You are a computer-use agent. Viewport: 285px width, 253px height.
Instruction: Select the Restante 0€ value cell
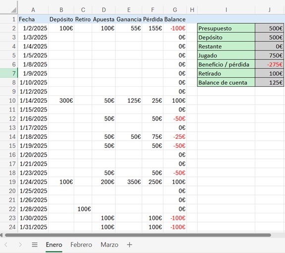click(x=269, y=46)
